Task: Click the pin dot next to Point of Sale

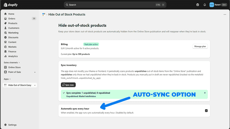Action: [x=35, y=72]
